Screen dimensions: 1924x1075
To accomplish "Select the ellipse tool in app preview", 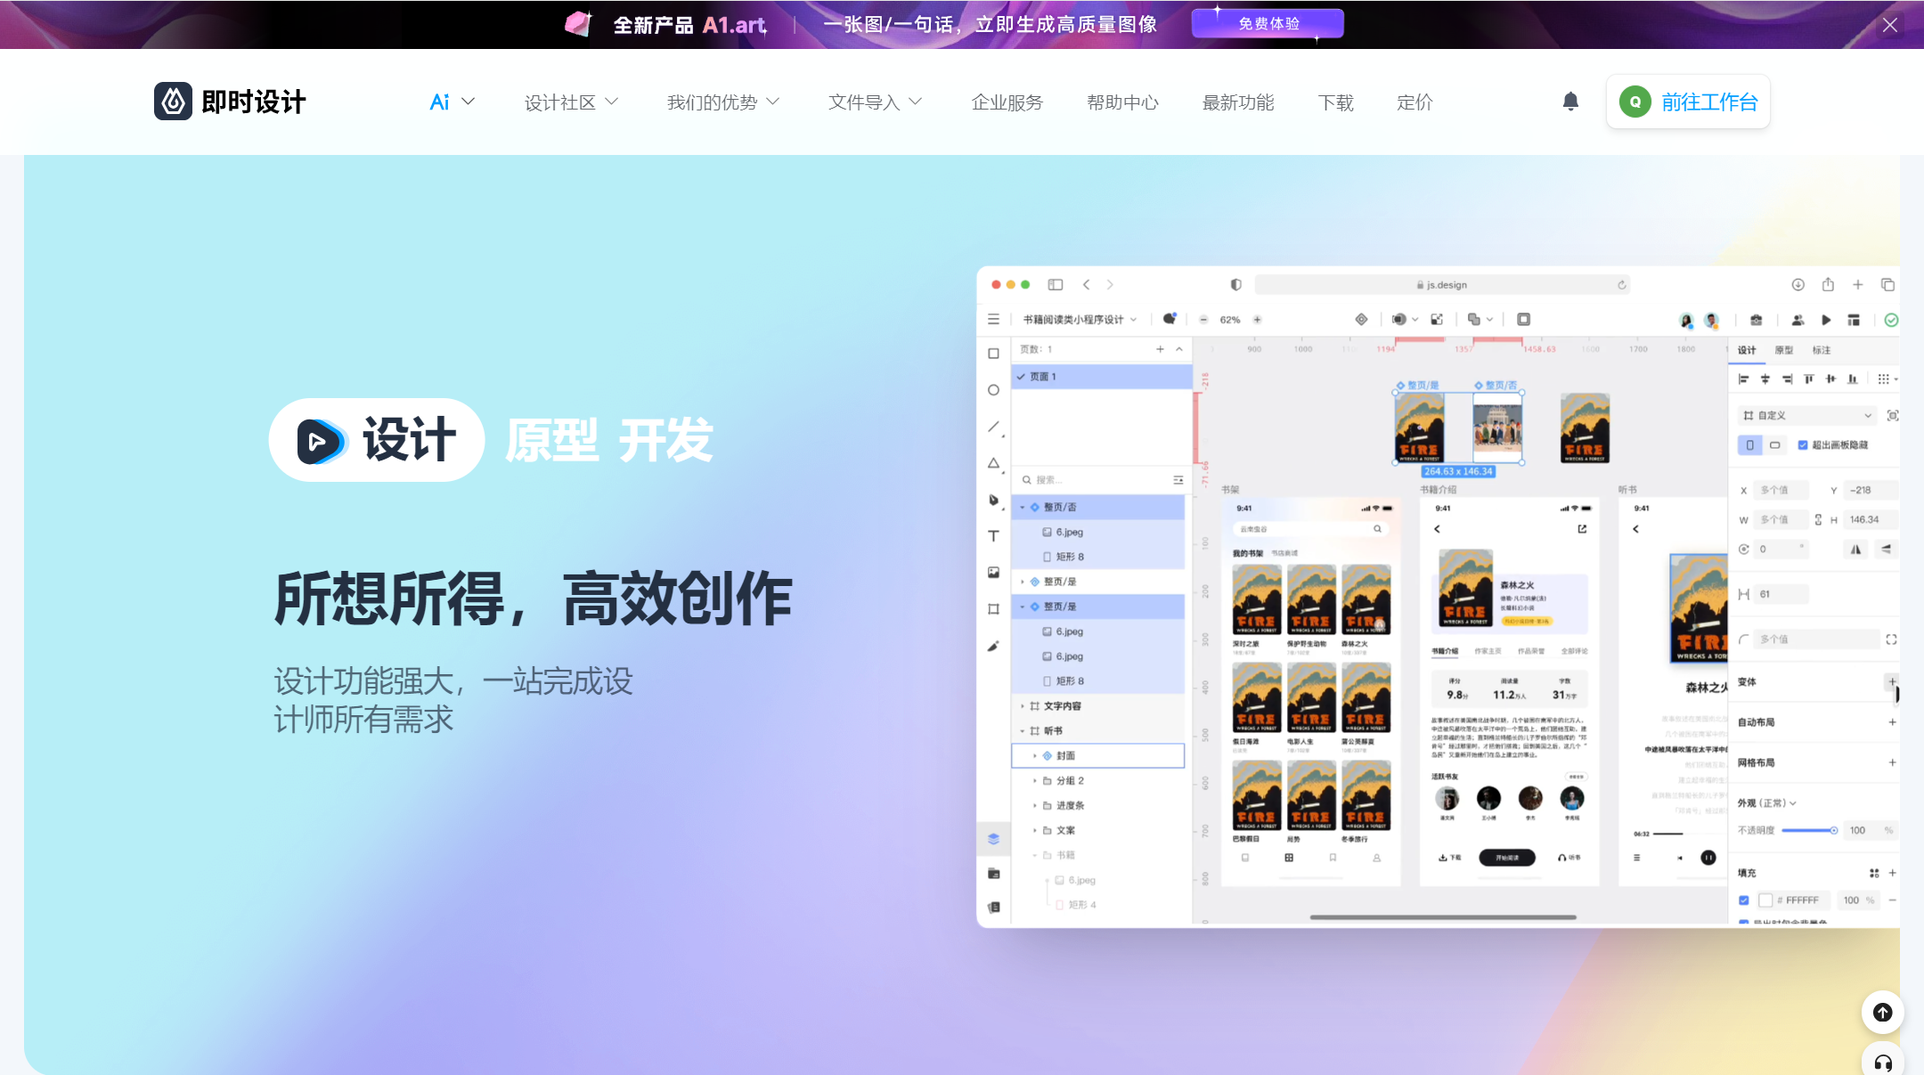I will pos(993,390).
